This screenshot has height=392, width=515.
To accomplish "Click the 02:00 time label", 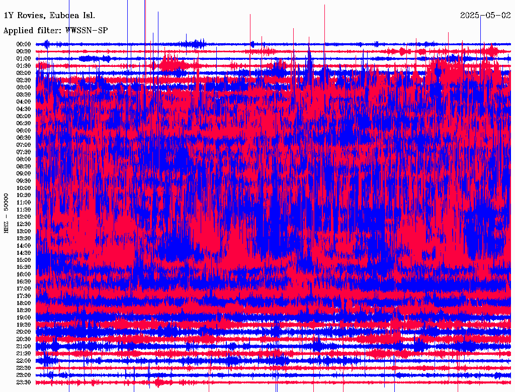I will [24, 73].
